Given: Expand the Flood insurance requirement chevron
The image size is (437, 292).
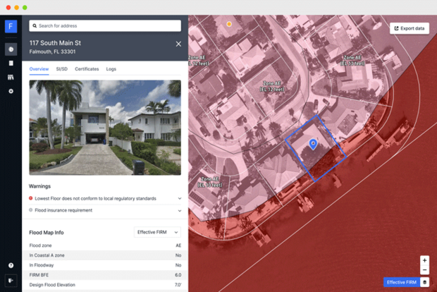Looking at the screenshot, I should click(x=180, y=211).
